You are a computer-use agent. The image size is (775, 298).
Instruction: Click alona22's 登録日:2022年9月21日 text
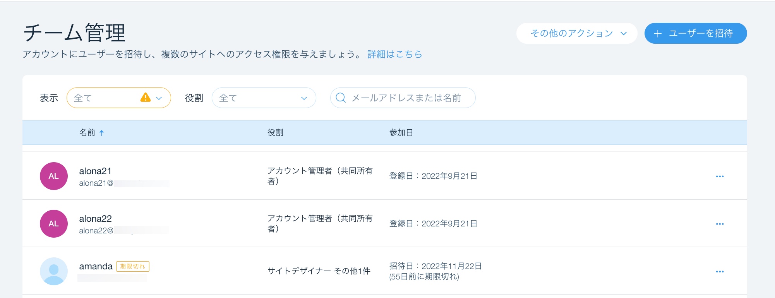tap(433, 224)
